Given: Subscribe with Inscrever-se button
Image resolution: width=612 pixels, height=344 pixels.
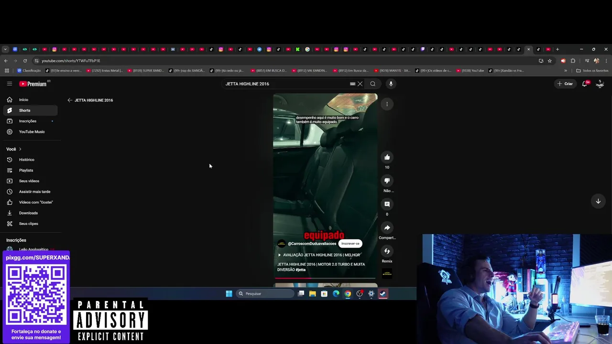Looking at the screenshot, I should pyautogui.click(x=350, y=244).
